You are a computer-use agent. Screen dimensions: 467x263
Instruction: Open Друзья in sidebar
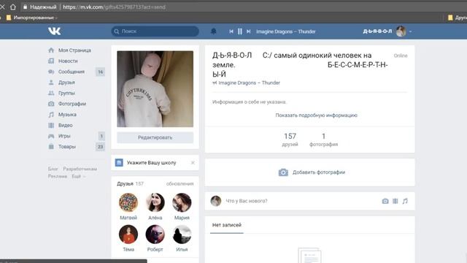pos(66,83)
